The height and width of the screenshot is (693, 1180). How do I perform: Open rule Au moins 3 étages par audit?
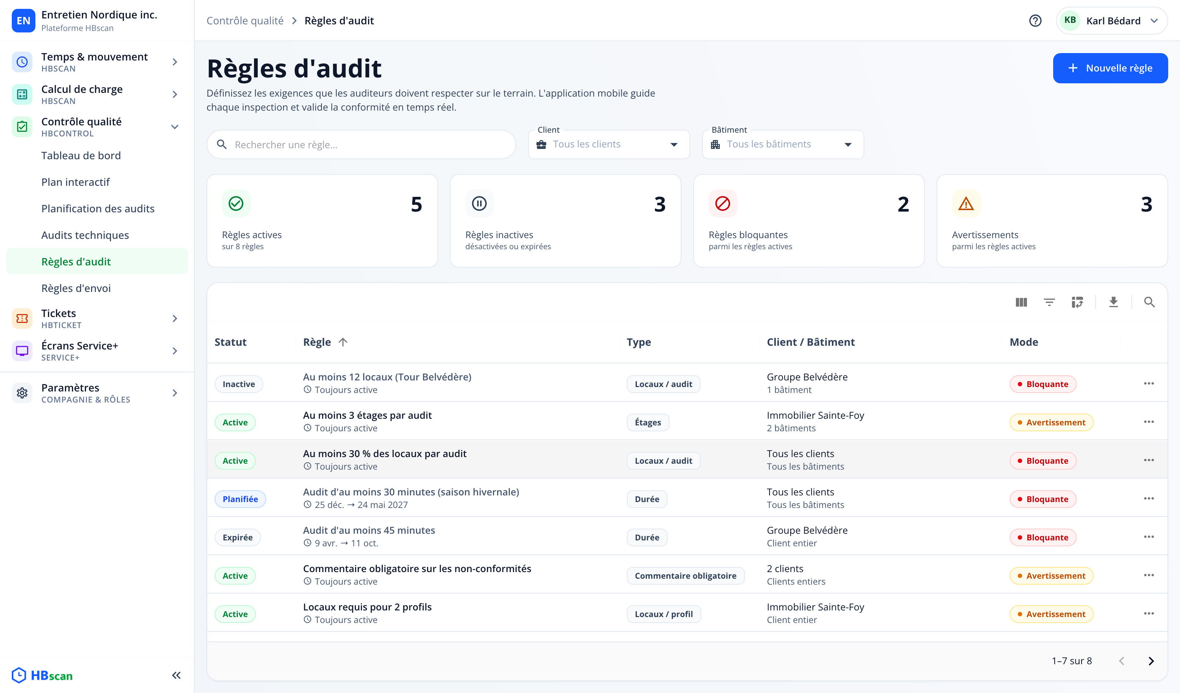click(x=367, y=415)
